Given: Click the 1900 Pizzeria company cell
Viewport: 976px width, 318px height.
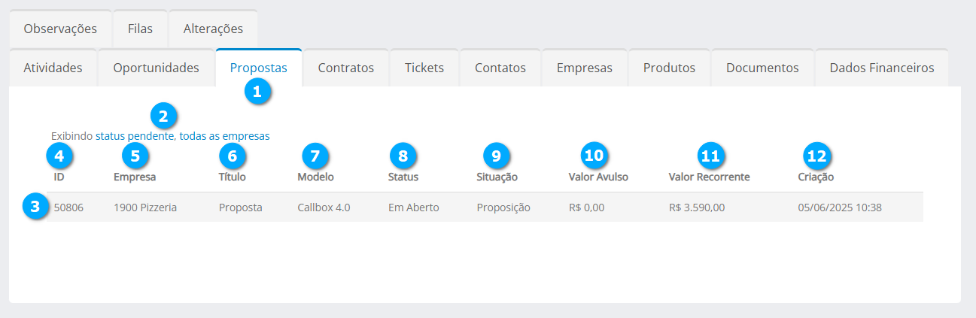Looking at the screenshot, I should pyautogui.click(x=145, y=207).
